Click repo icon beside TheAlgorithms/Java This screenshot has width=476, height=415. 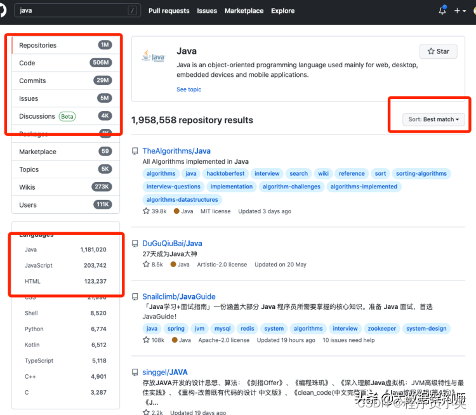135,151
